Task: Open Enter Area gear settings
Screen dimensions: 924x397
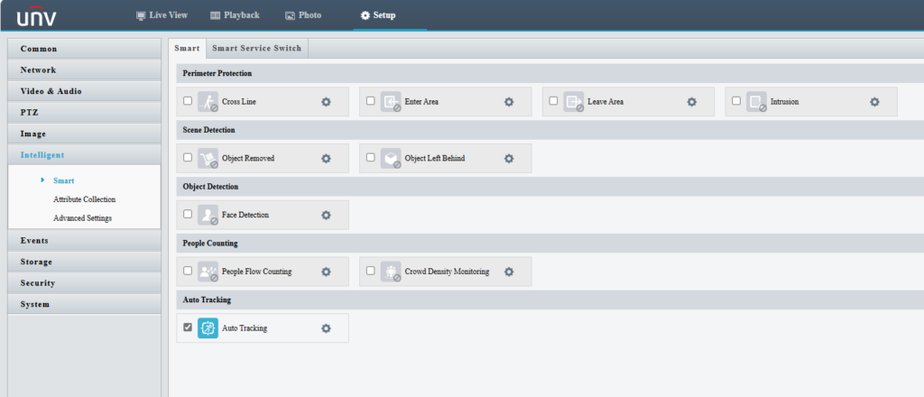Action: (509, 102)
